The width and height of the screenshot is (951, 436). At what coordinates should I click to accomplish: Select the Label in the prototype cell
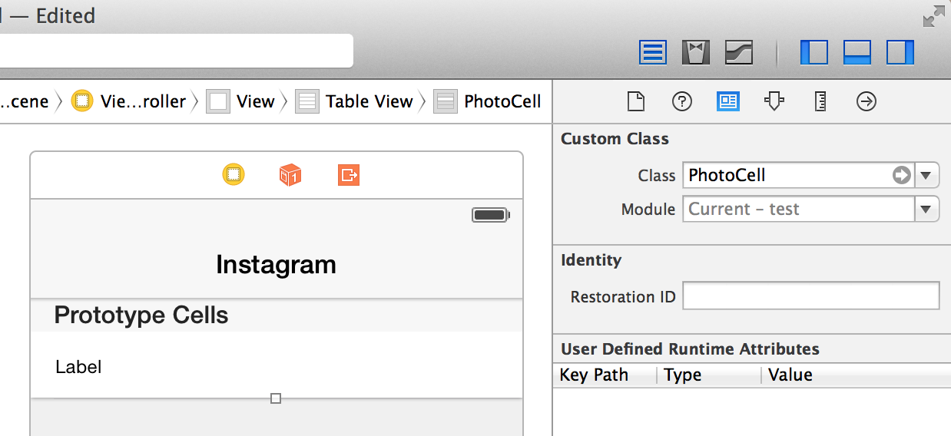tap(78, 367)
